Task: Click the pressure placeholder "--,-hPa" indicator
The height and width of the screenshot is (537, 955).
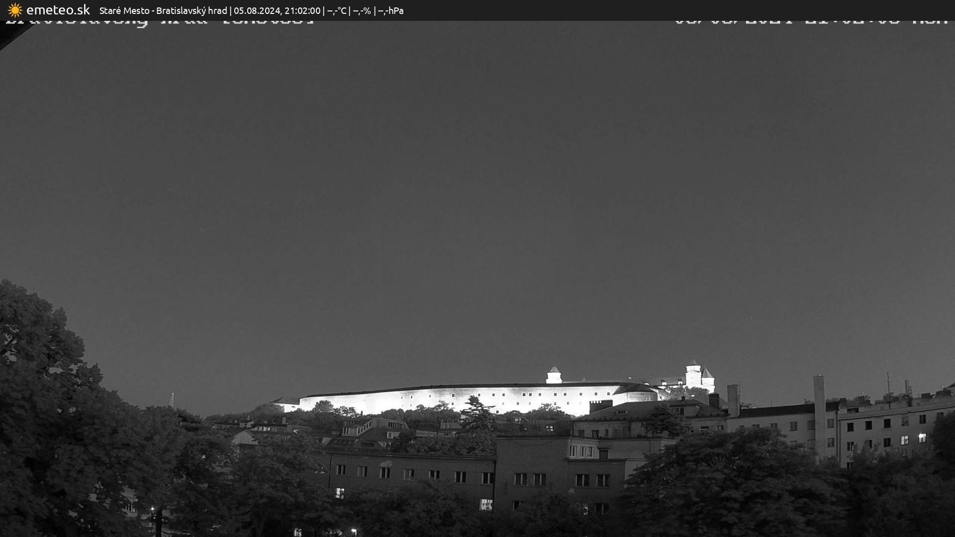Action: [392, 10]
